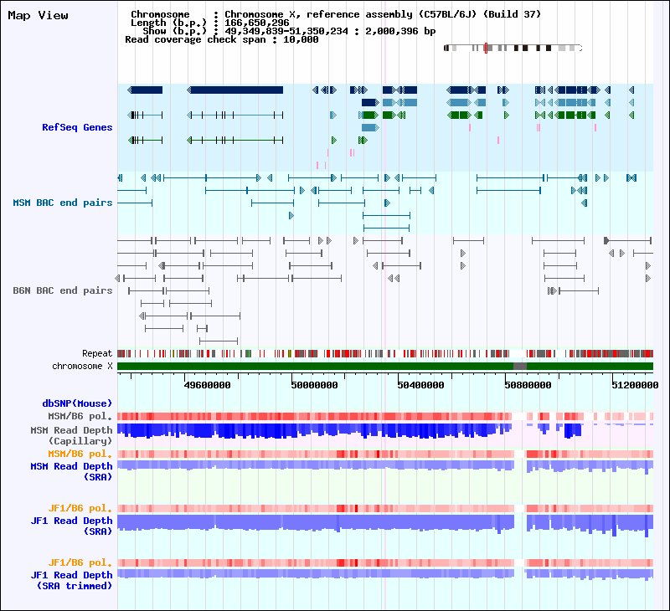The image size is (670, 611).
Task: Click the chromosome length value 166,650,296
Action: (x=257, y=23)
